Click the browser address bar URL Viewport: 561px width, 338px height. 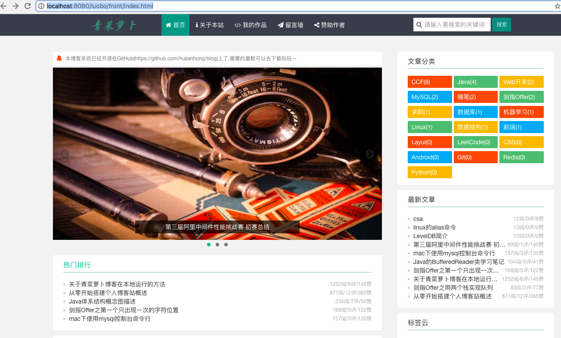[x=100, y=6]
